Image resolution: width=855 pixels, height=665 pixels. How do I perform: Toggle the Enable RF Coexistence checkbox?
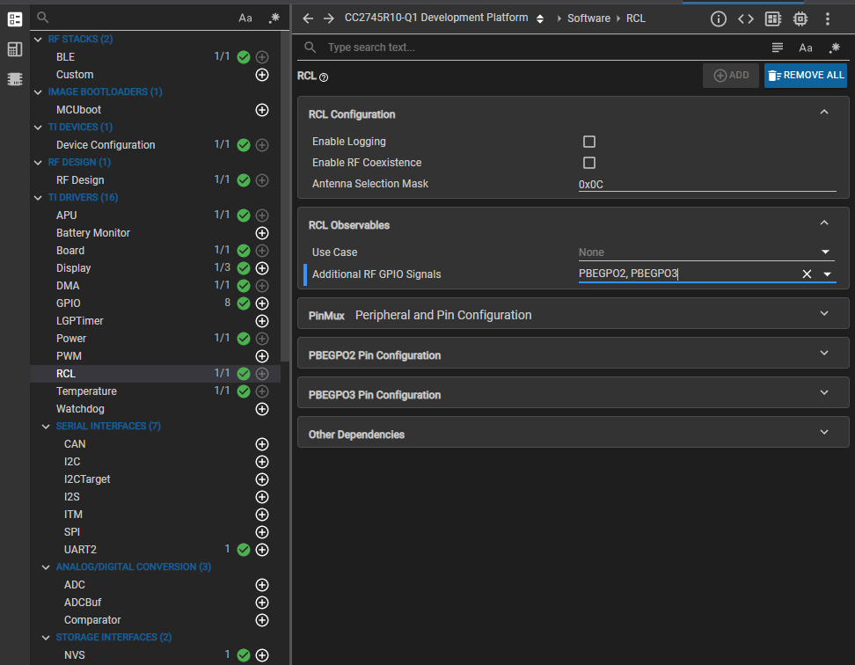(x=589, y=163)
